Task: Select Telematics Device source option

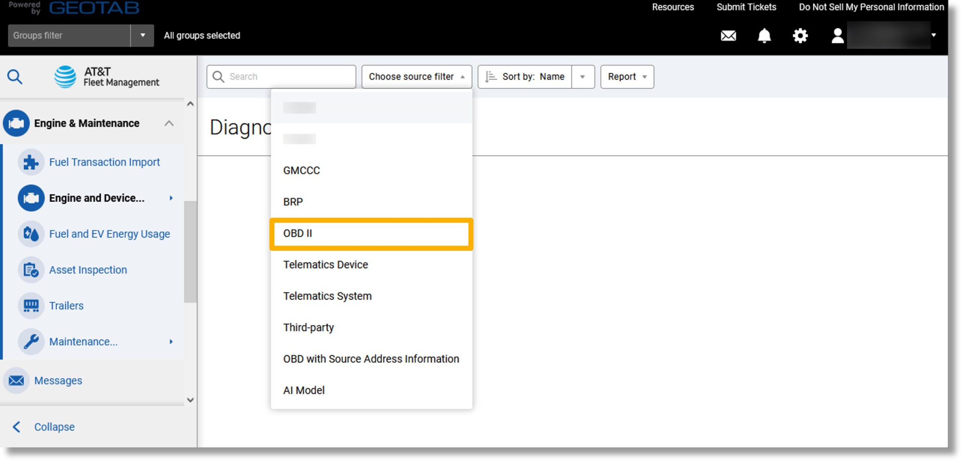Action: [x=371, y=265]
